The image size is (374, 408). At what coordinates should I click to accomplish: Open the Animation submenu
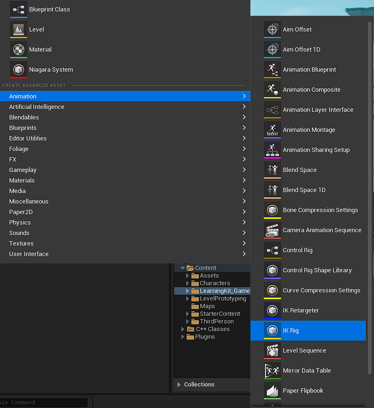coord(125,96)
